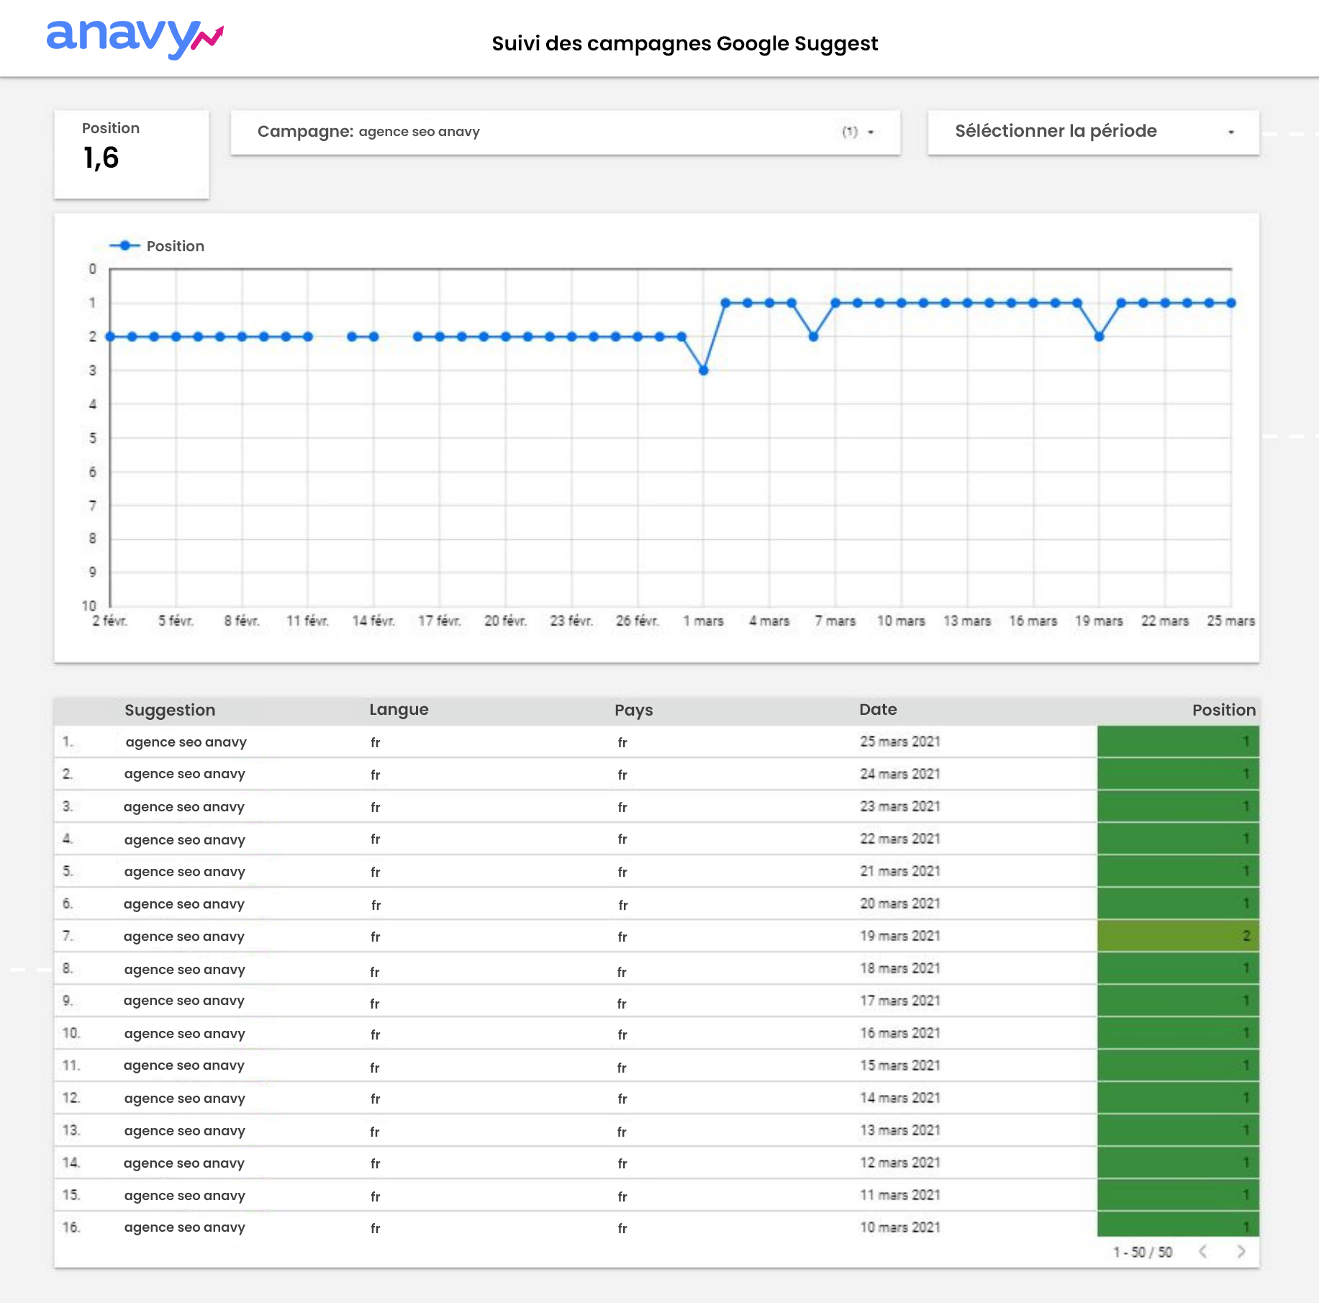Viewport: 1319px width, 1303px height.
Task: Click the Campagne dropdown arrow
Action: [x=871, y=132]
